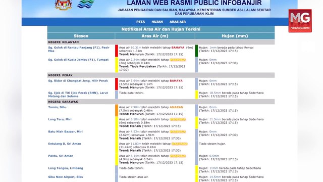The height and width of the screenshot is (182, 323).
Task: Click the 7.98m water level value
Action: [x=135, y=107]
